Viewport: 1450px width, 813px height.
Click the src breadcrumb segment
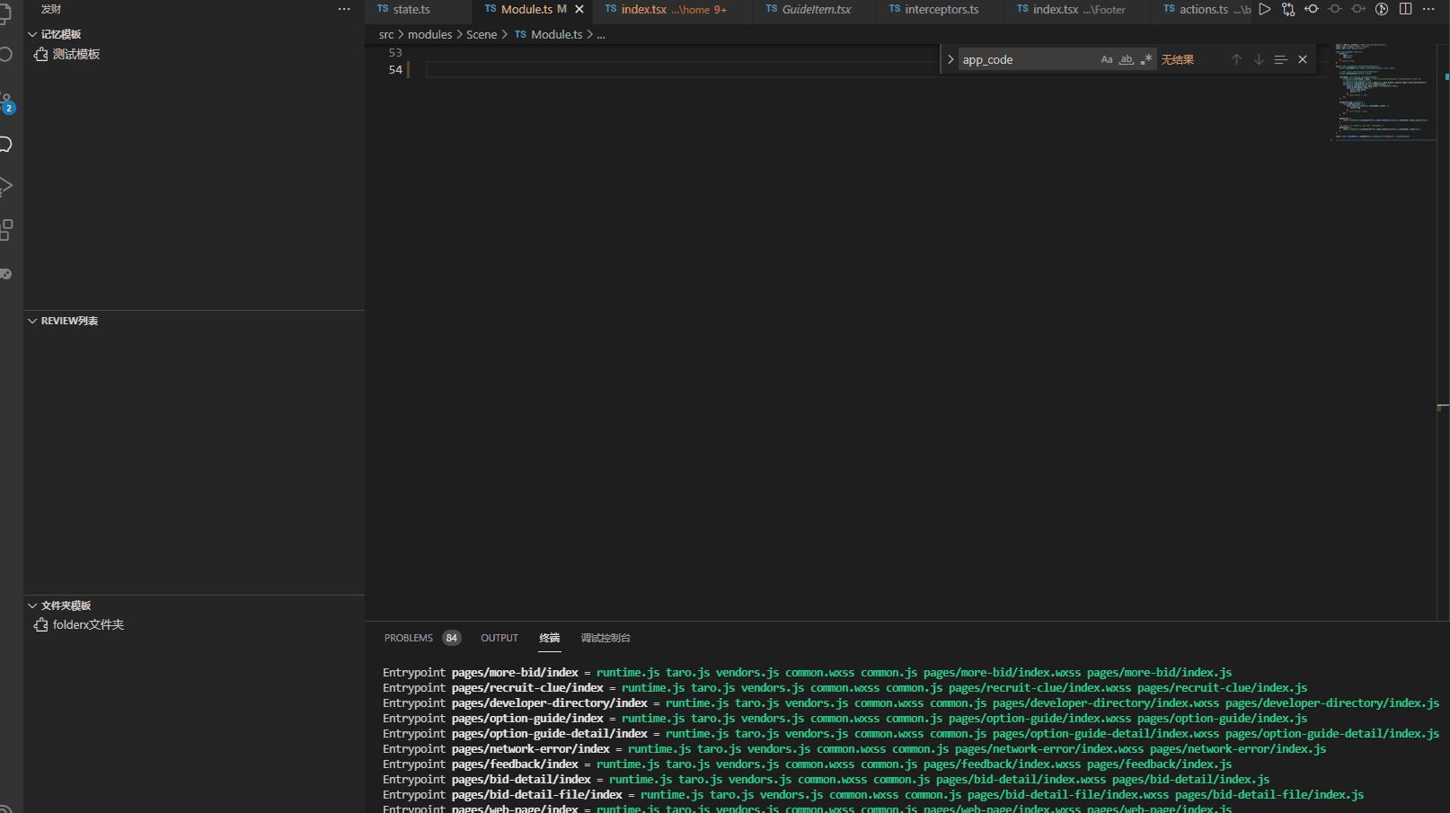coord(386,34)
